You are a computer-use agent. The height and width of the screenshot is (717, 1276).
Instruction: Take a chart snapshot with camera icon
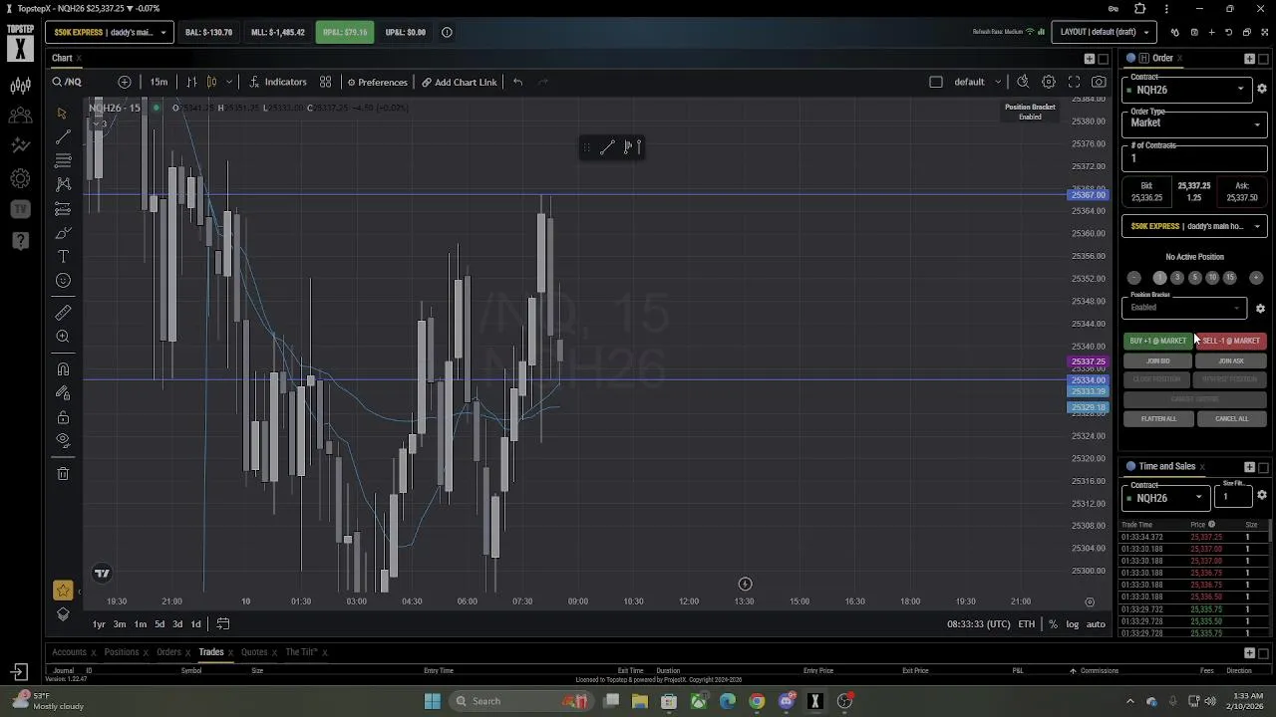click(1099, 82)
